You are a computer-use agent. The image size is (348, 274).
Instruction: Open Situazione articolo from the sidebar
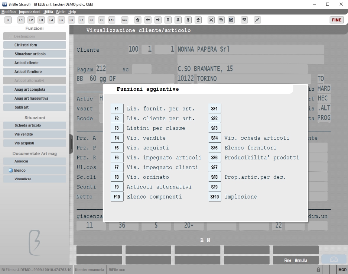pyautogui.click(x=35, y=54)
